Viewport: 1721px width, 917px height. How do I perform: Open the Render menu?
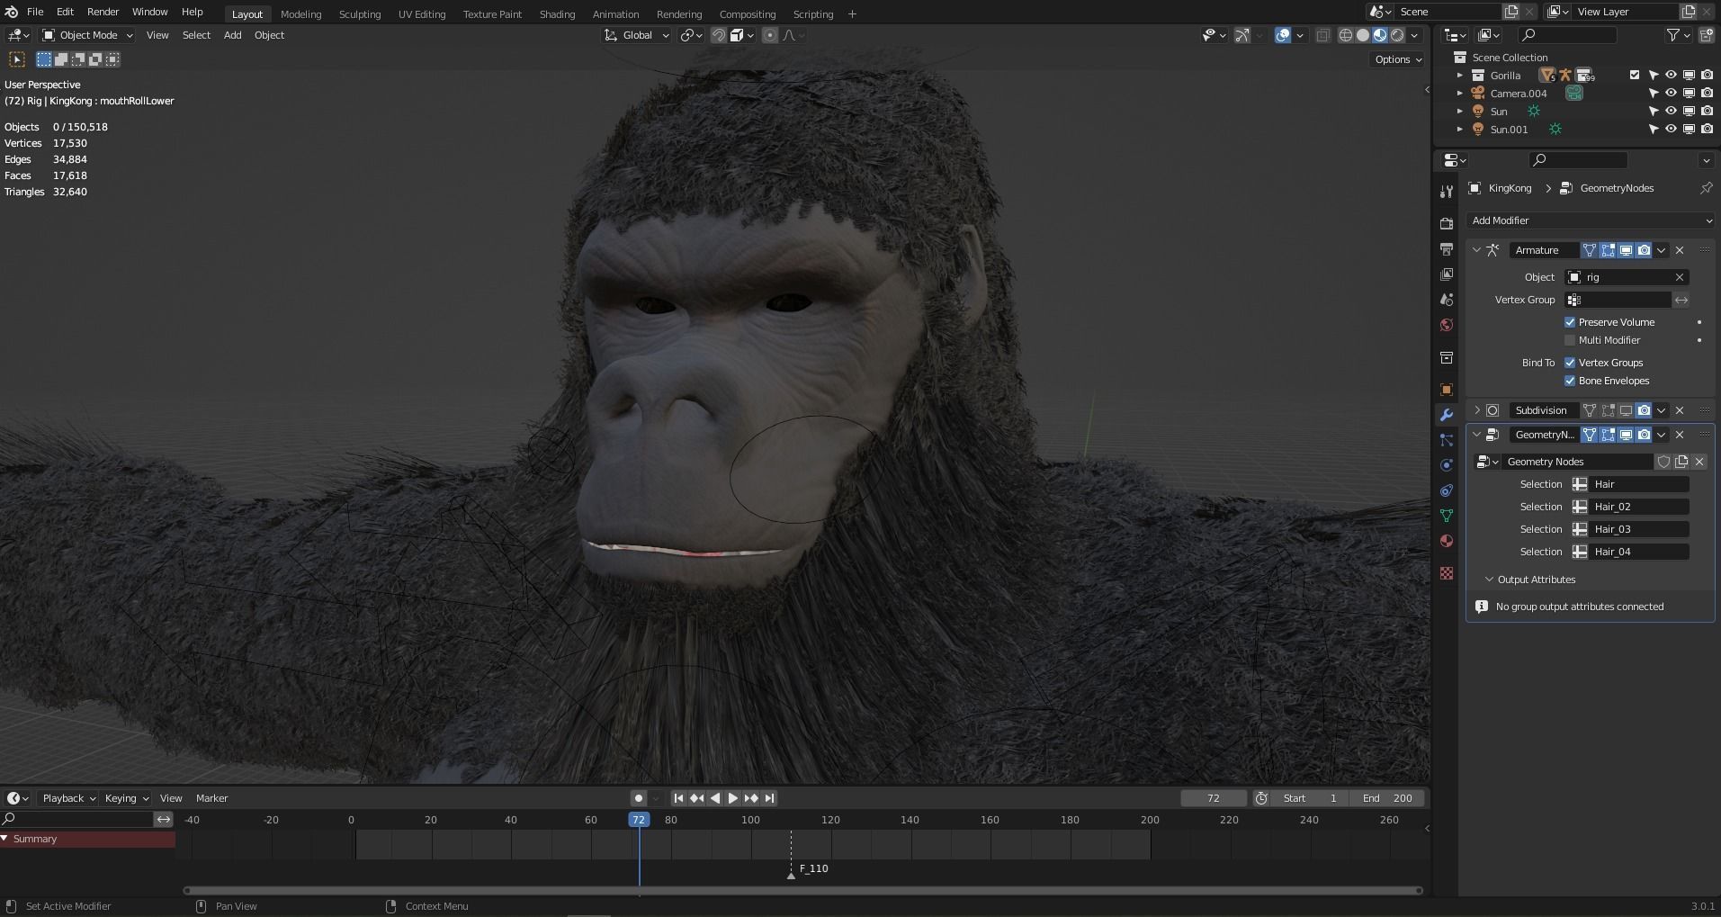(x=103, y=12)
